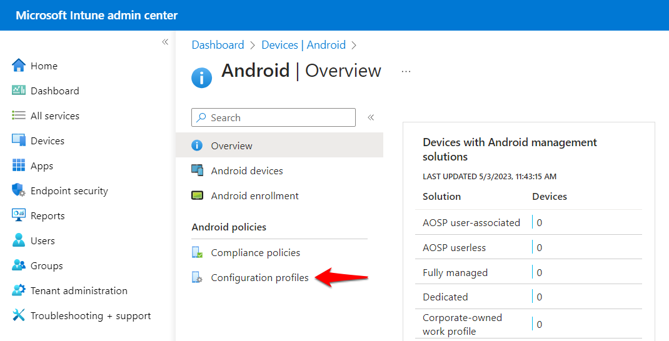Collapse the Android submenu pane
The width and height of the screenshot is (669, 341).
click(x=371, y=117)
